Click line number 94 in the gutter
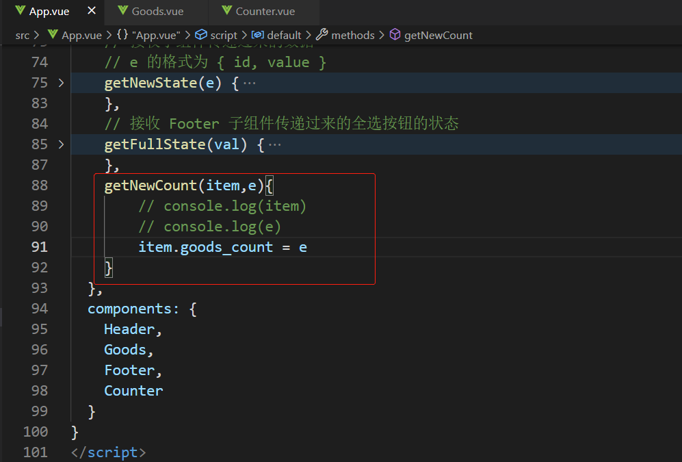 point(40,309)
